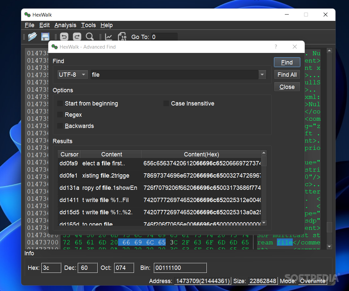Click the Close button in dialog
The image size is (349, 291).
click(287, 87)
